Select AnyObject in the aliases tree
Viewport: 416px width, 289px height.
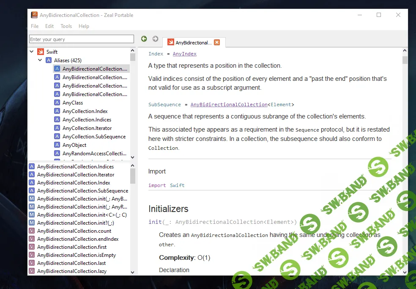[74, 145]
